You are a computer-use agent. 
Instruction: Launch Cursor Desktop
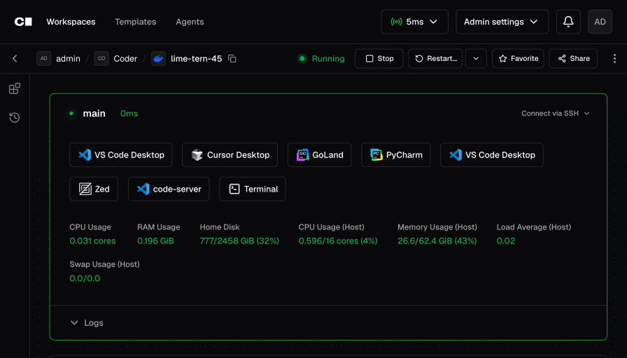230,155
